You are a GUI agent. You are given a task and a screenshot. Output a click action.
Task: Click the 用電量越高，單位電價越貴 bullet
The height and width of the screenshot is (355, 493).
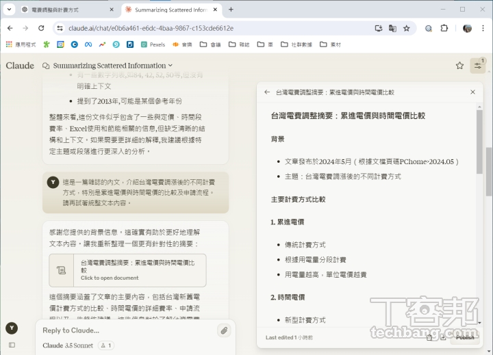[x=326, y=275]
